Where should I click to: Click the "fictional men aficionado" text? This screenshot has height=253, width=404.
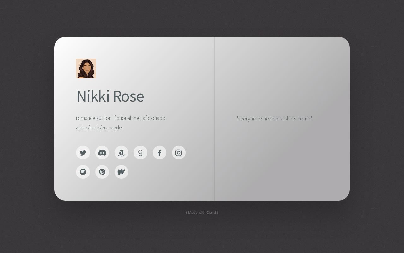140,118
